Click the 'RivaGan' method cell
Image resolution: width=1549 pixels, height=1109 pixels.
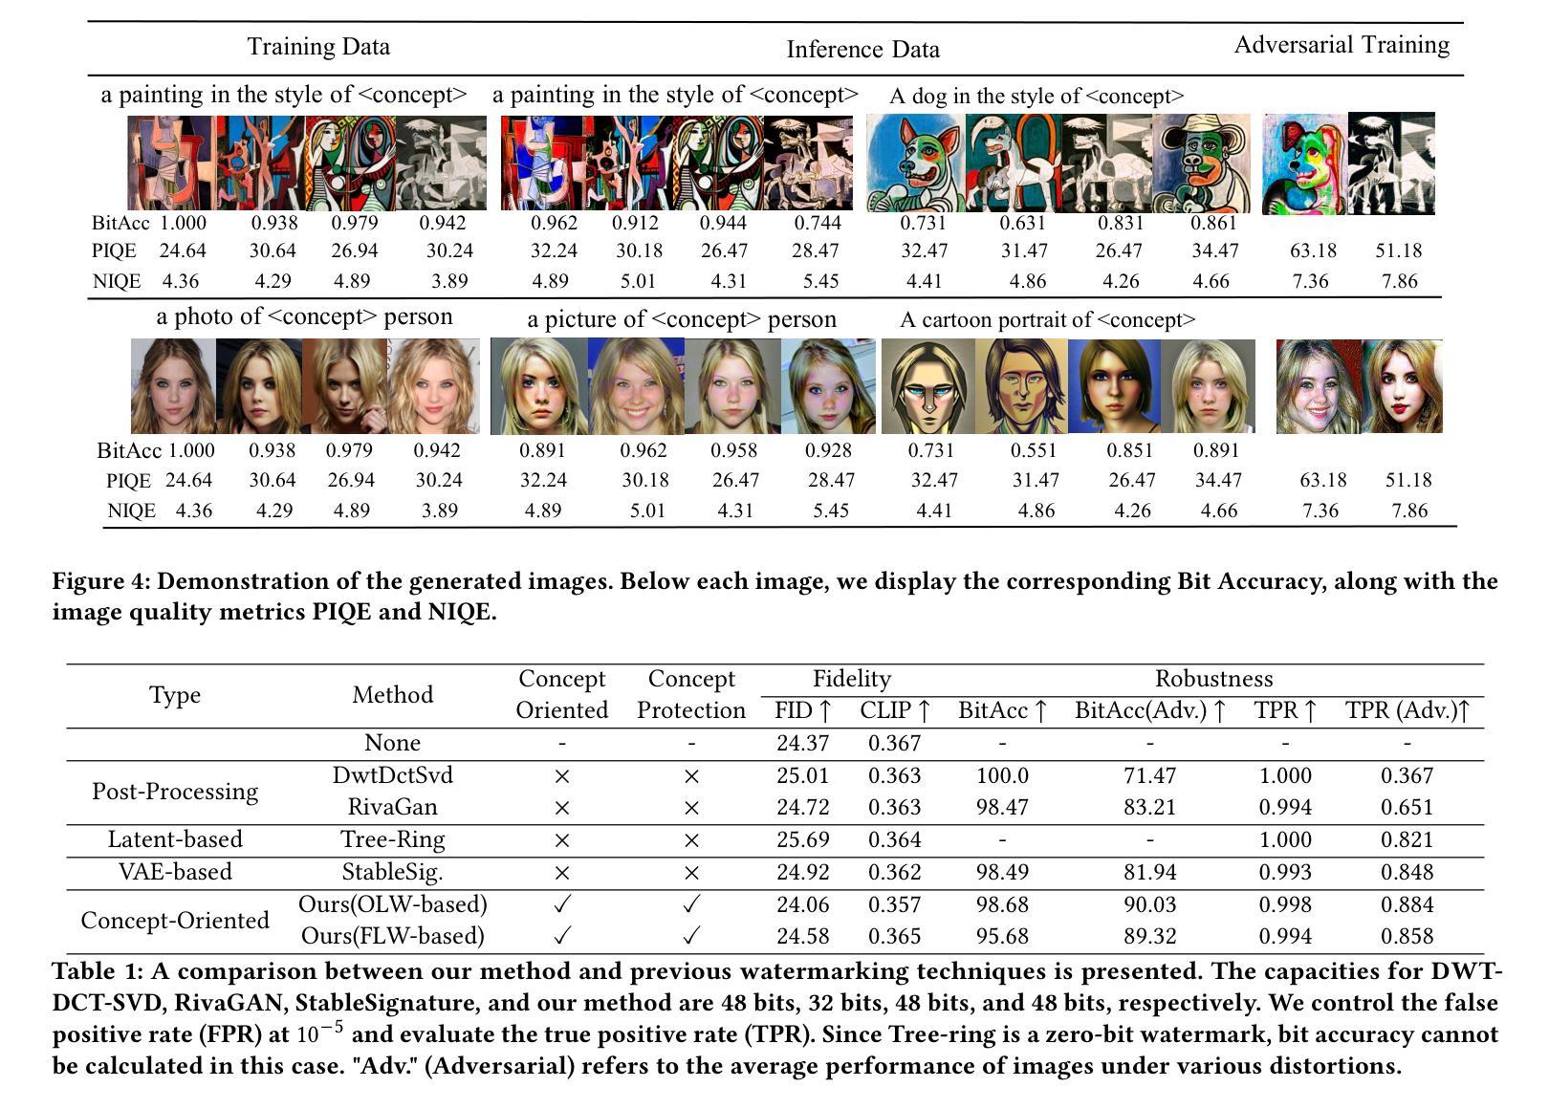coord(392,807)
